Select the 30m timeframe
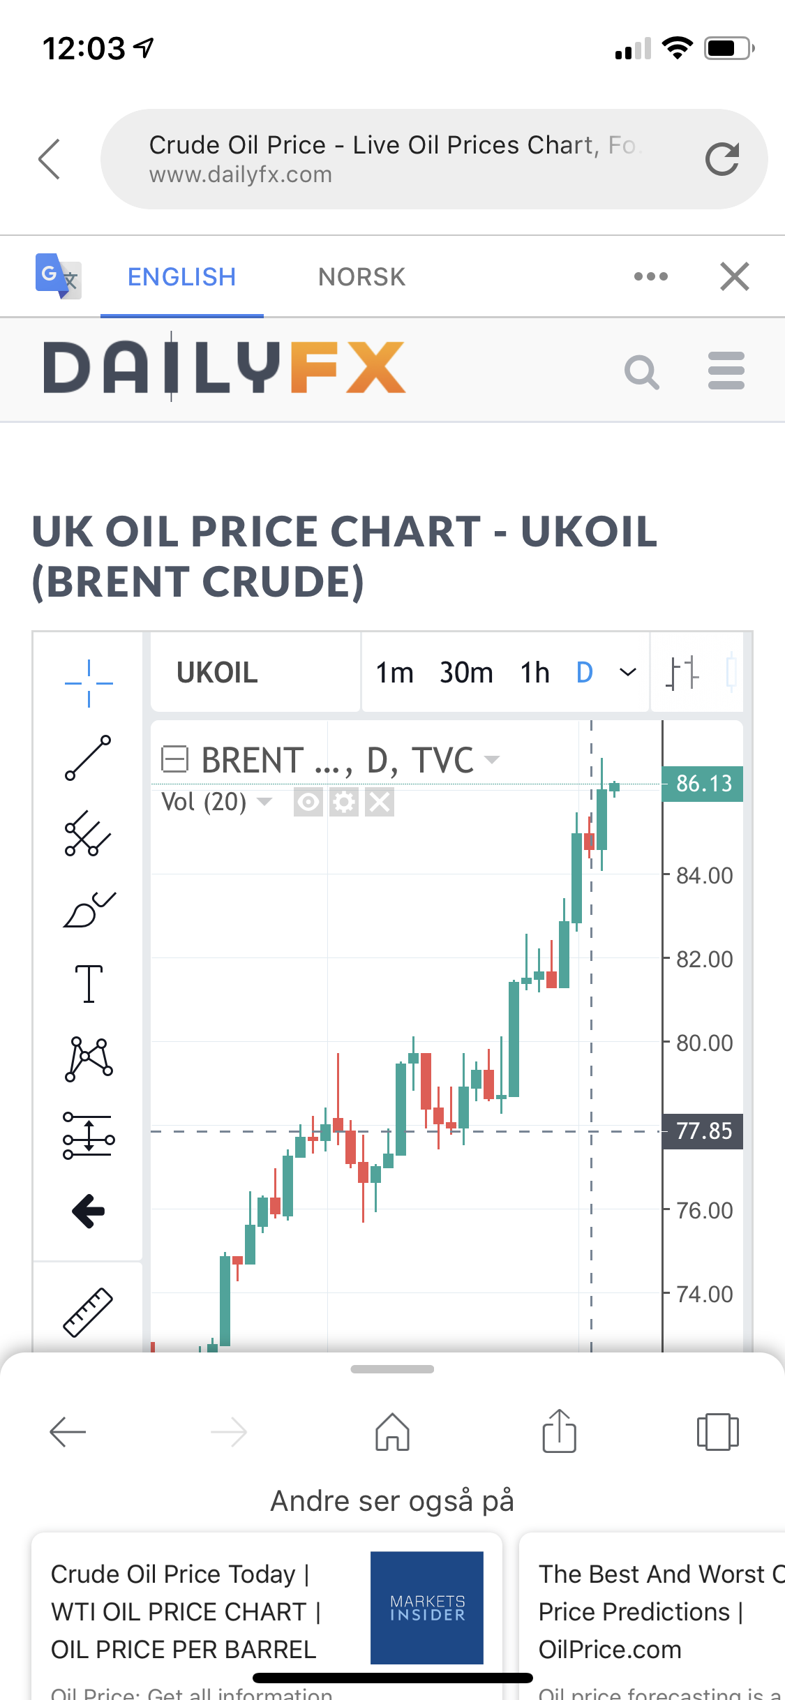 466,673
